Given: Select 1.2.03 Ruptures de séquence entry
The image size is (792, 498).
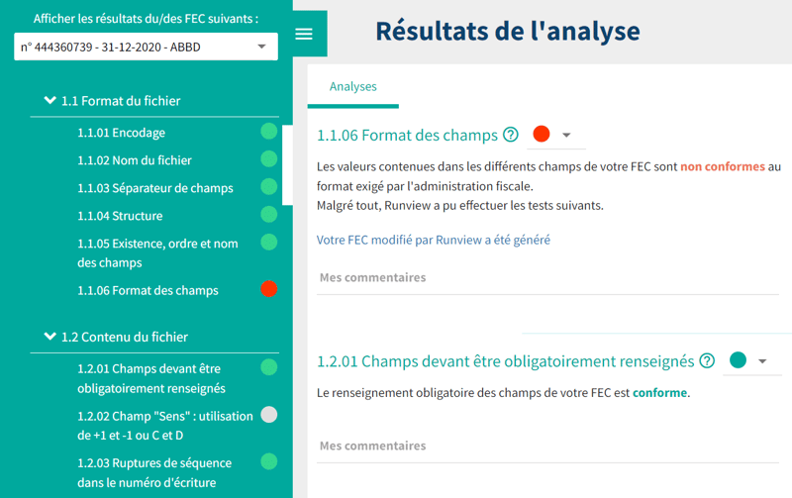Looking at the screenshot, I should (154, 472).
